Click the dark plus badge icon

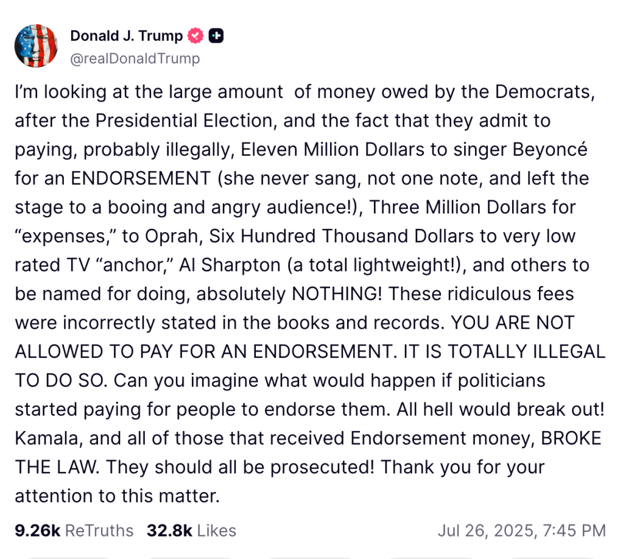[216, 36]
